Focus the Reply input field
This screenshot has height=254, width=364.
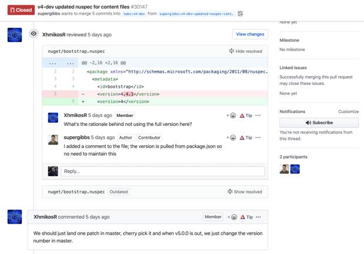(x=163, y=171)
